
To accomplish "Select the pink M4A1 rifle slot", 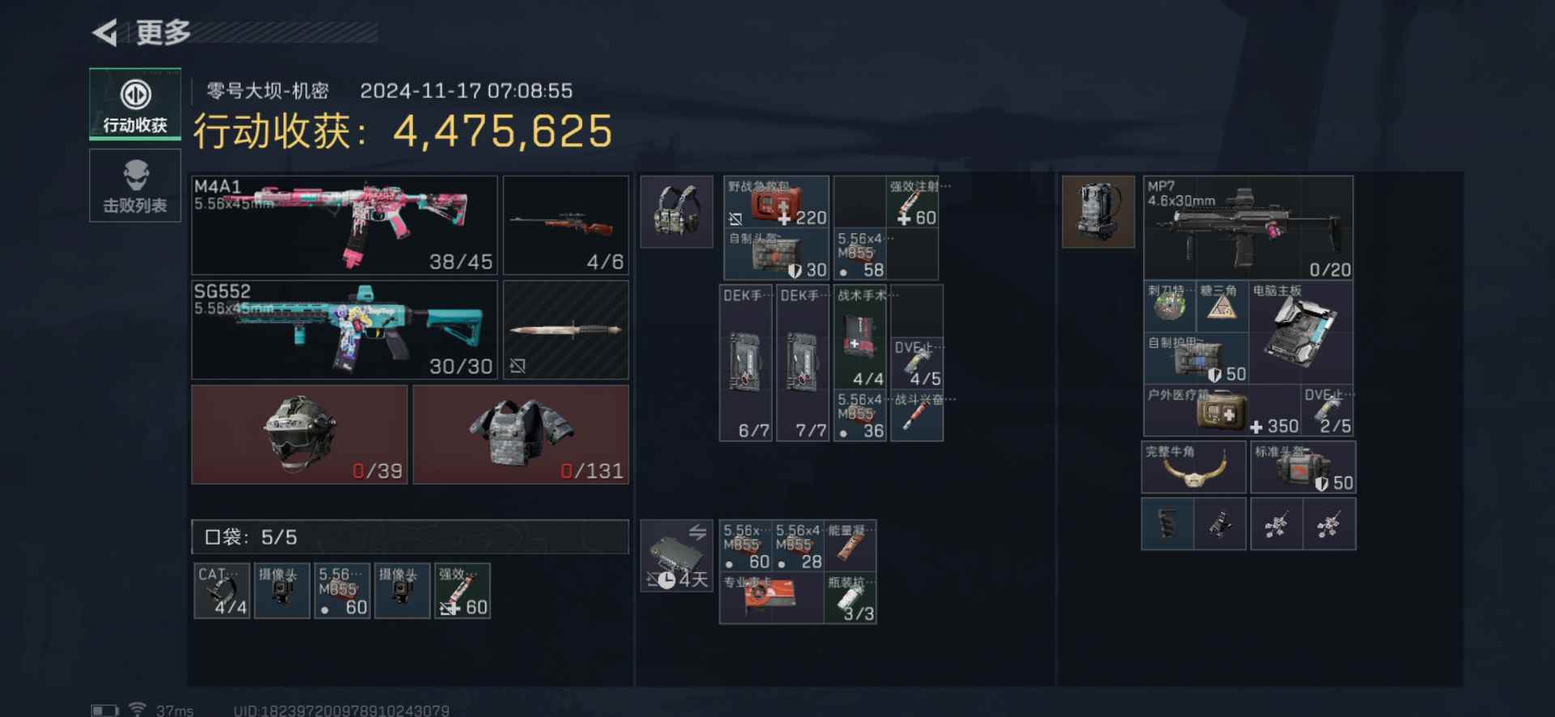I will (344, 225).
